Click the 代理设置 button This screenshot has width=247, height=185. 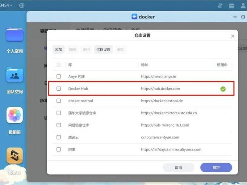pyautogui.click(x=103, y=49)
